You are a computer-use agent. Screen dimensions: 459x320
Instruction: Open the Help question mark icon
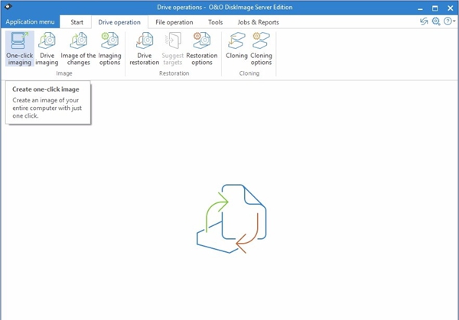[448, 21]
